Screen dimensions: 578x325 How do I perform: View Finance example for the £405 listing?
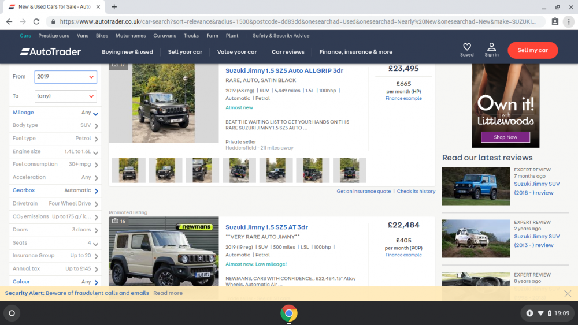pos(403,255)
